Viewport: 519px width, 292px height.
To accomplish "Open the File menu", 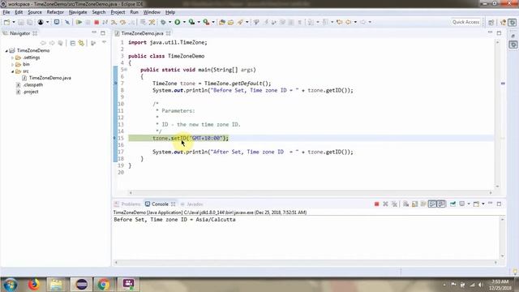I will coord(6,12).
